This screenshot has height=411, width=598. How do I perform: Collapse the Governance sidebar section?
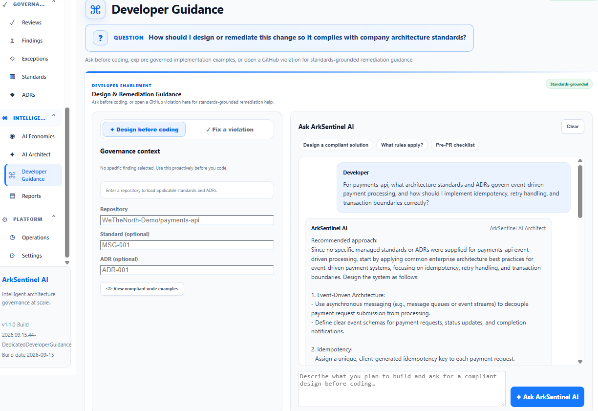[x=54, y=2]
